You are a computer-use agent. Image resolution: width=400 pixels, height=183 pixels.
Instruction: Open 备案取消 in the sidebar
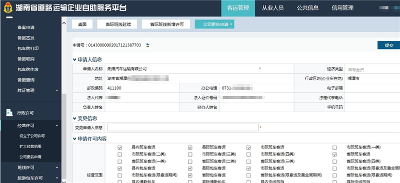26,59
